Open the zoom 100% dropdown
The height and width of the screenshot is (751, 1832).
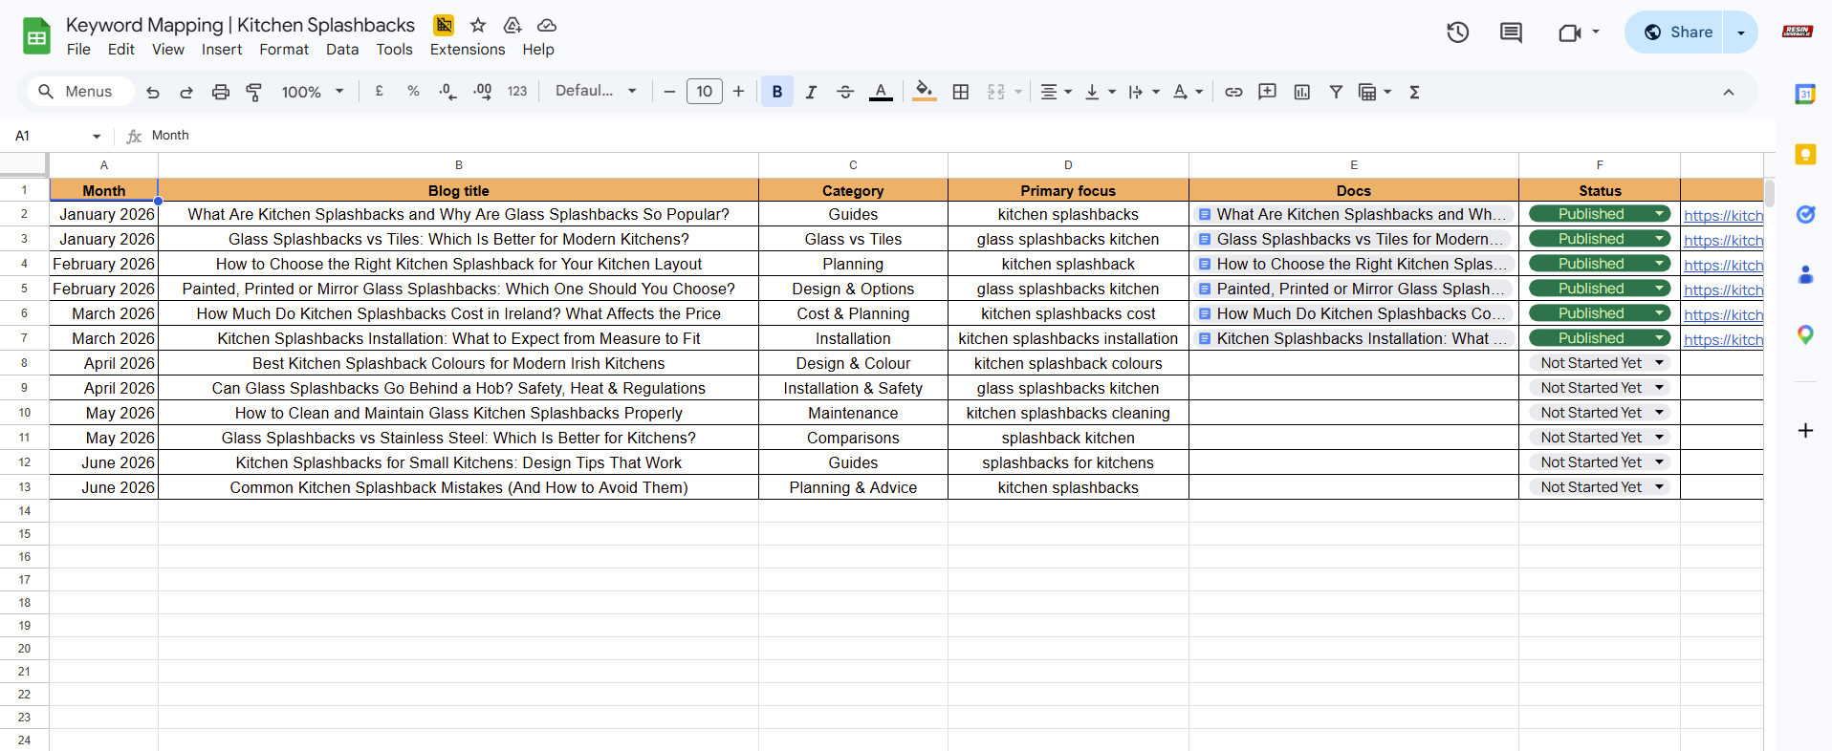313,92
